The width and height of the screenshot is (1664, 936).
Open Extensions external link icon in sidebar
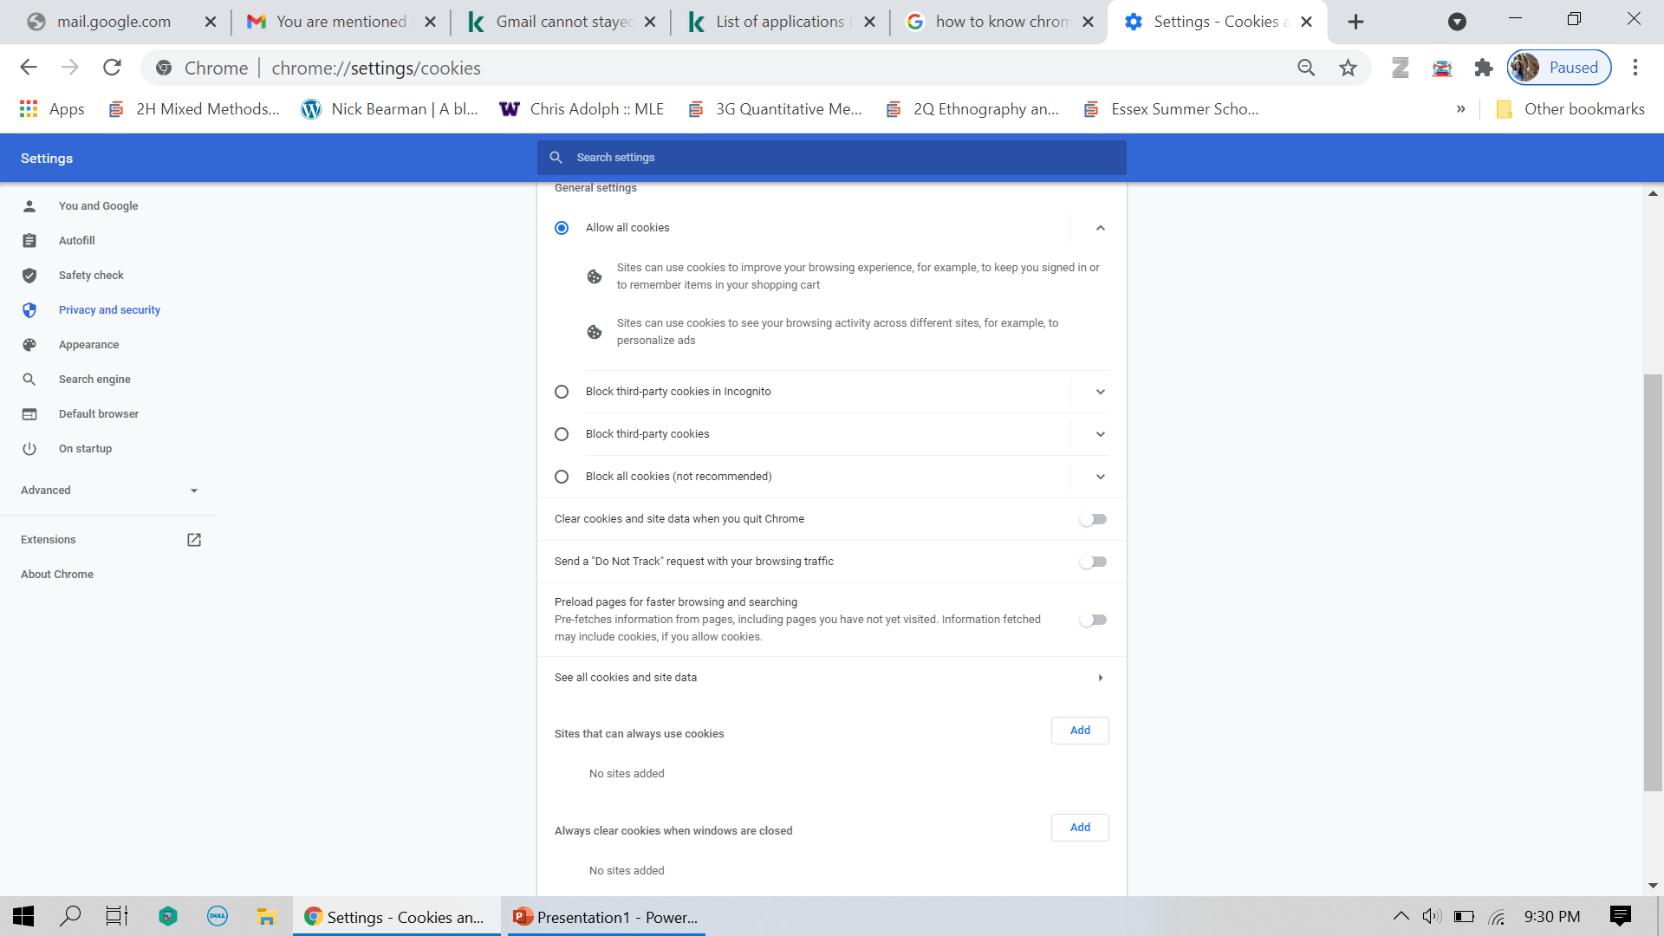coord(194,540)
